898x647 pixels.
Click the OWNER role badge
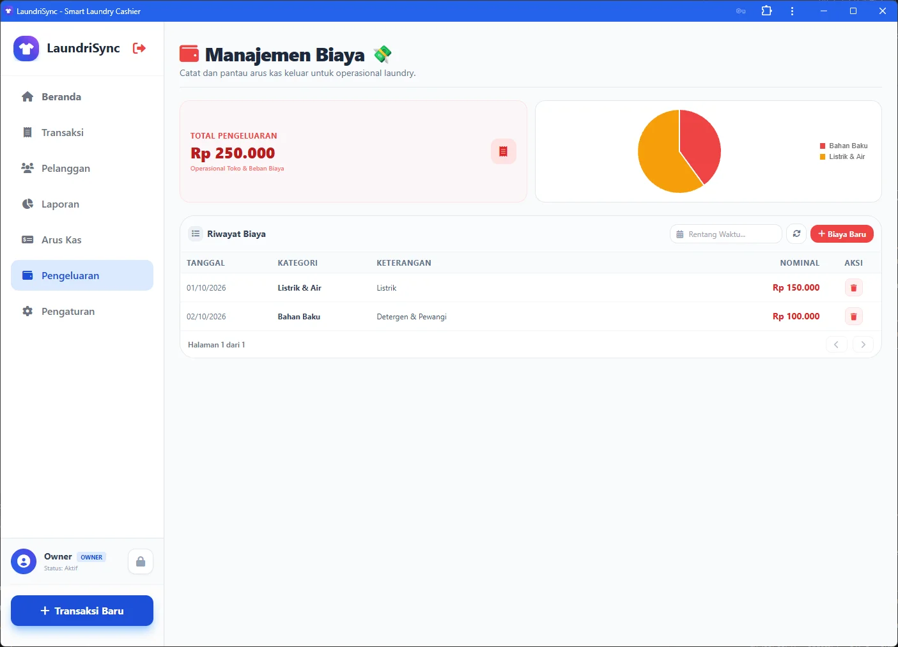[x=91, y=557]
